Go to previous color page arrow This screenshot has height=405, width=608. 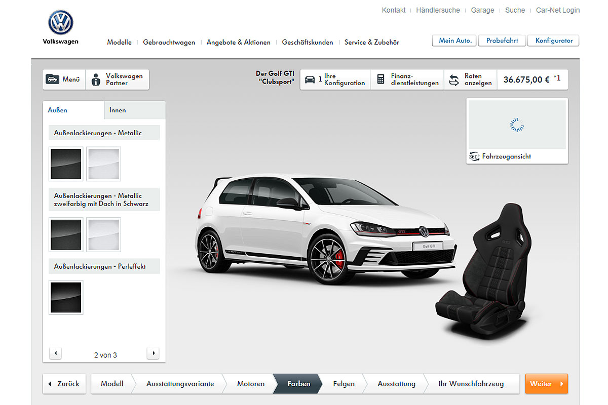tap(56, 353)
